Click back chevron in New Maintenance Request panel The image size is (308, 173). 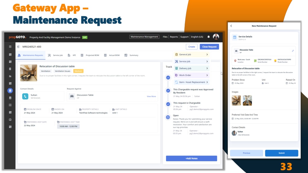231,26
